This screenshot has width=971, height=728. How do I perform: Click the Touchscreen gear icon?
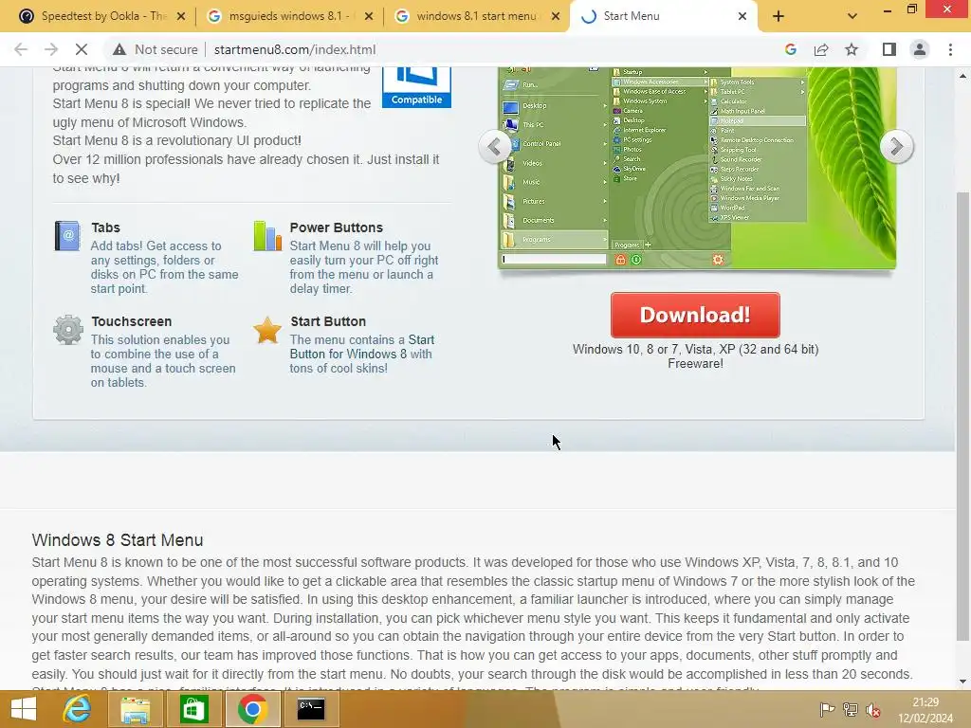[68, 329]
